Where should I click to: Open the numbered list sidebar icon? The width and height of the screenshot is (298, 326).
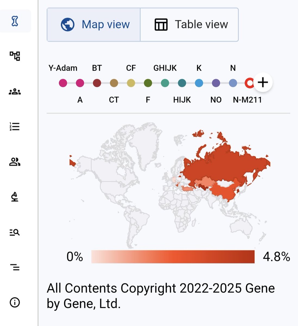pos(15,127)
